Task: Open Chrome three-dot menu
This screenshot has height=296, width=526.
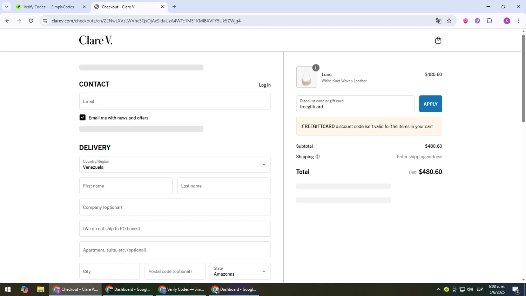Action: click(519, 21)
